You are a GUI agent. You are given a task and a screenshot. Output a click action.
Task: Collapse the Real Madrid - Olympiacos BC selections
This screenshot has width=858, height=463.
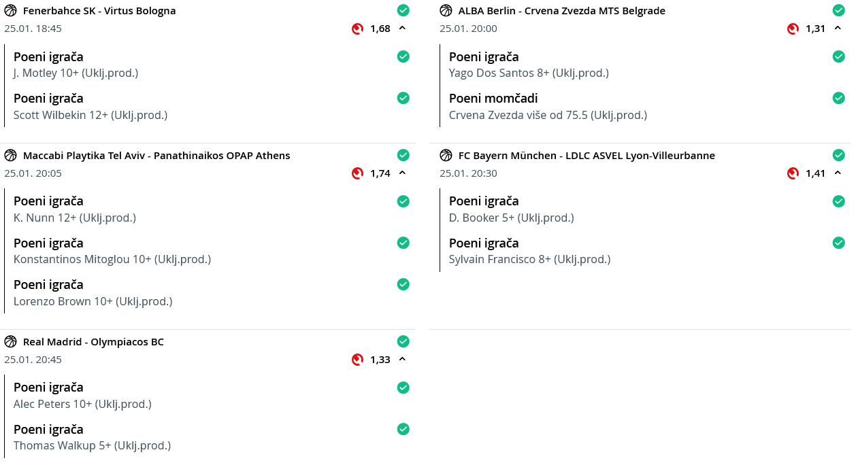click(x=402, y=359)
